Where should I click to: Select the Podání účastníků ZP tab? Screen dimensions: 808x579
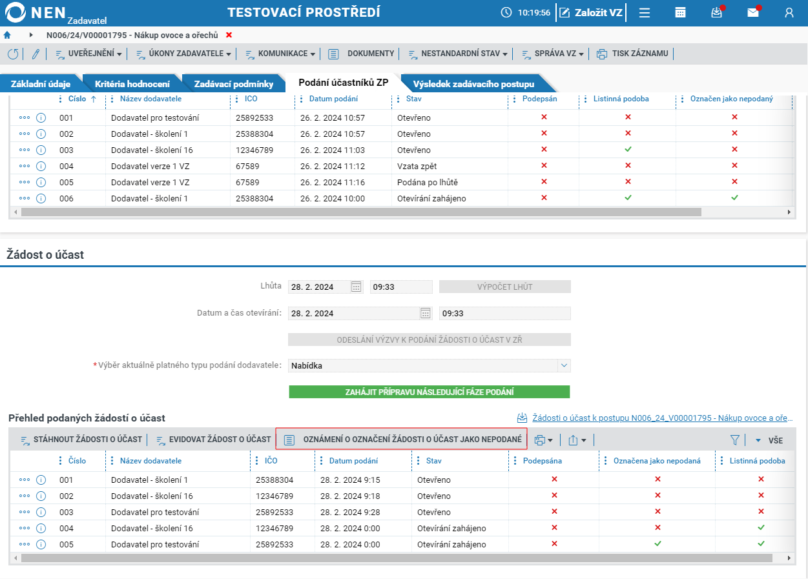(344, 83)
